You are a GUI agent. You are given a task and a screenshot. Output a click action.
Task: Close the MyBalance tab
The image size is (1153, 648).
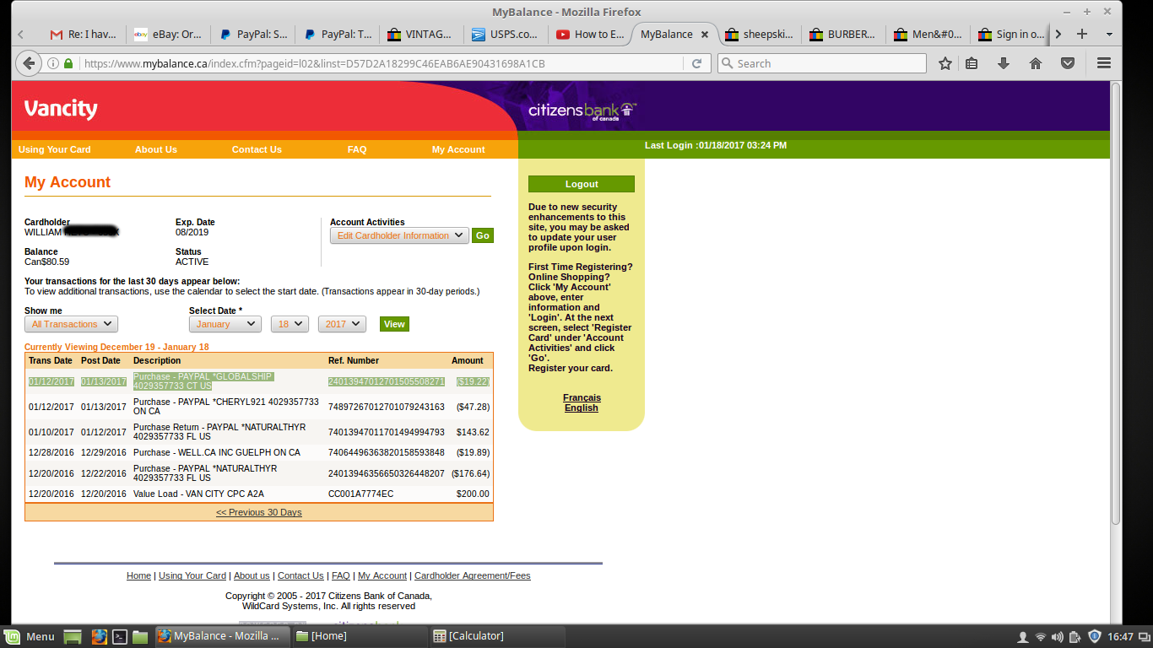point(705,35)
